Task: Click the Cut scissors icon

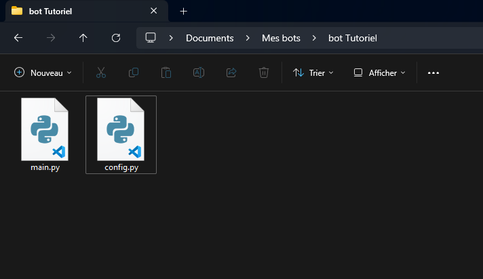Action: click(101, 72)
